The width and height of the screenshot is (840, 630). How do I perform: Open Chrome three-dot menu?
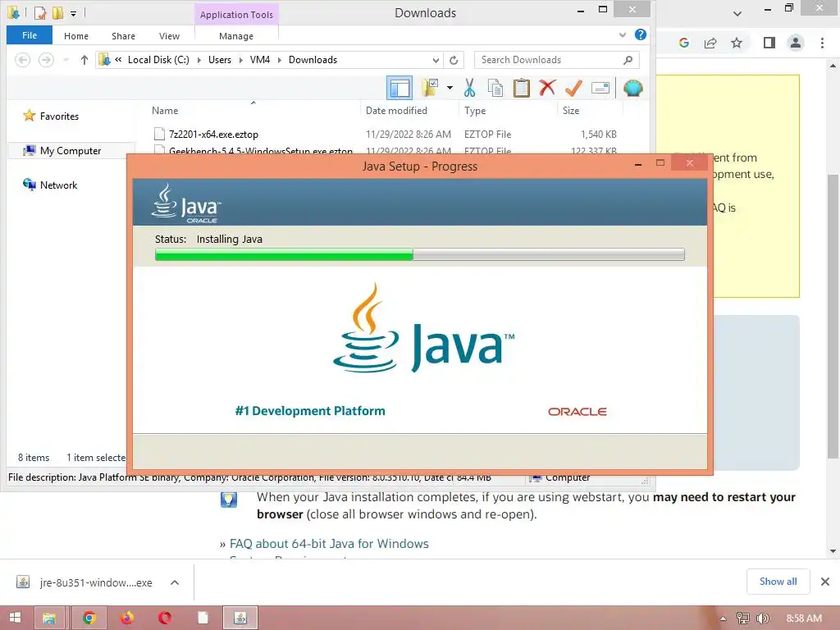point(822,43)
